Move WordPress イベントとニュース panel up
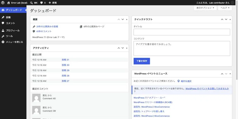 [222, 74]
